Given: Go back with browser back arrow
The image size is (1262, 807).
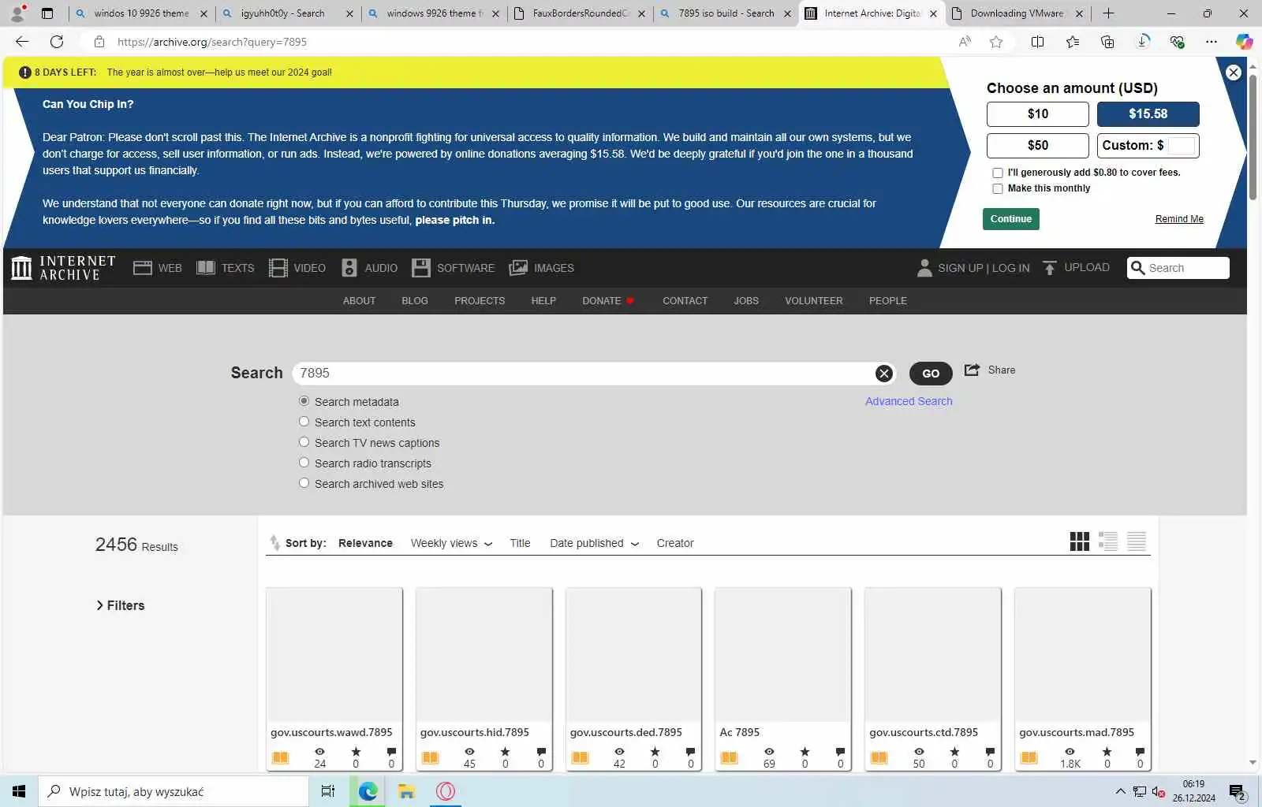Looking at the screenshot, I should 22,42.
